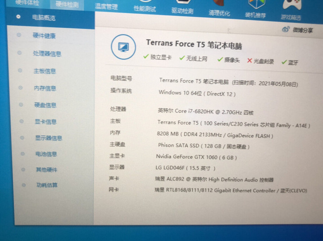Open 硬件健康 in the sidebar

pos(44,36)
